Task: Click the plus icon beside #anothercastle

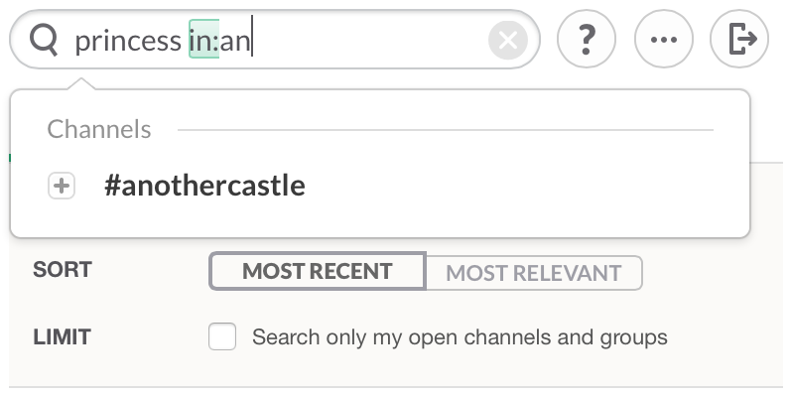Action: point(62,186)
